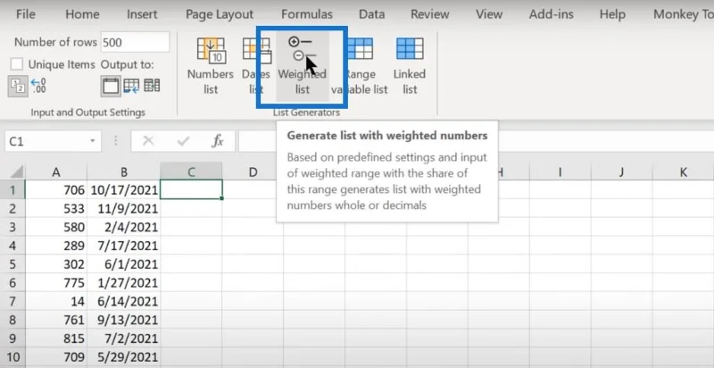Open the Add-ins tab
Viewport: 714px width, 368px height.
[551, 14]
